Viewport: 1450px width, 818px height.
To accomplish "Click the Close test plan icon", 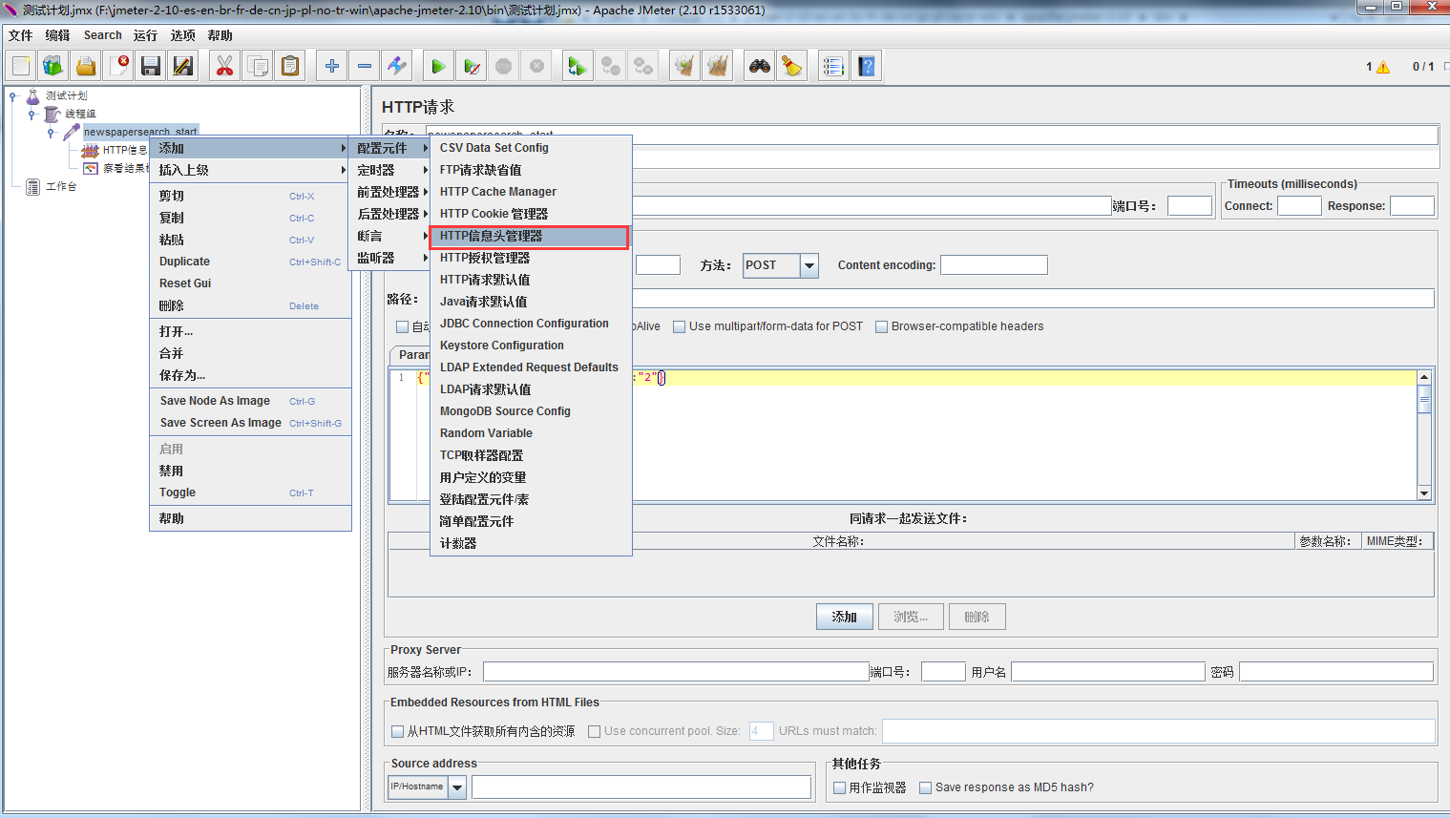I will (x=118, y=66).
